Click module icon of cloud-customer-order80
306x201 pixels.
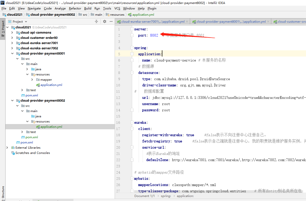[x=18, y=38]
